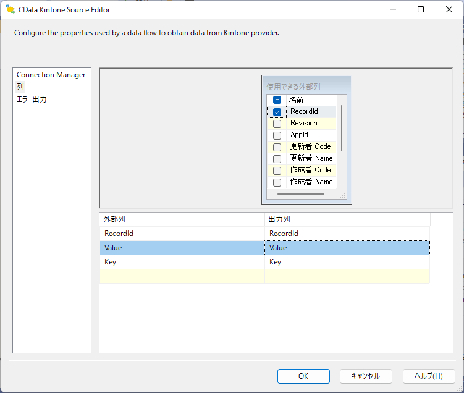
Task: Check the AppId column checkbox
Action: (x=277, y=135)
